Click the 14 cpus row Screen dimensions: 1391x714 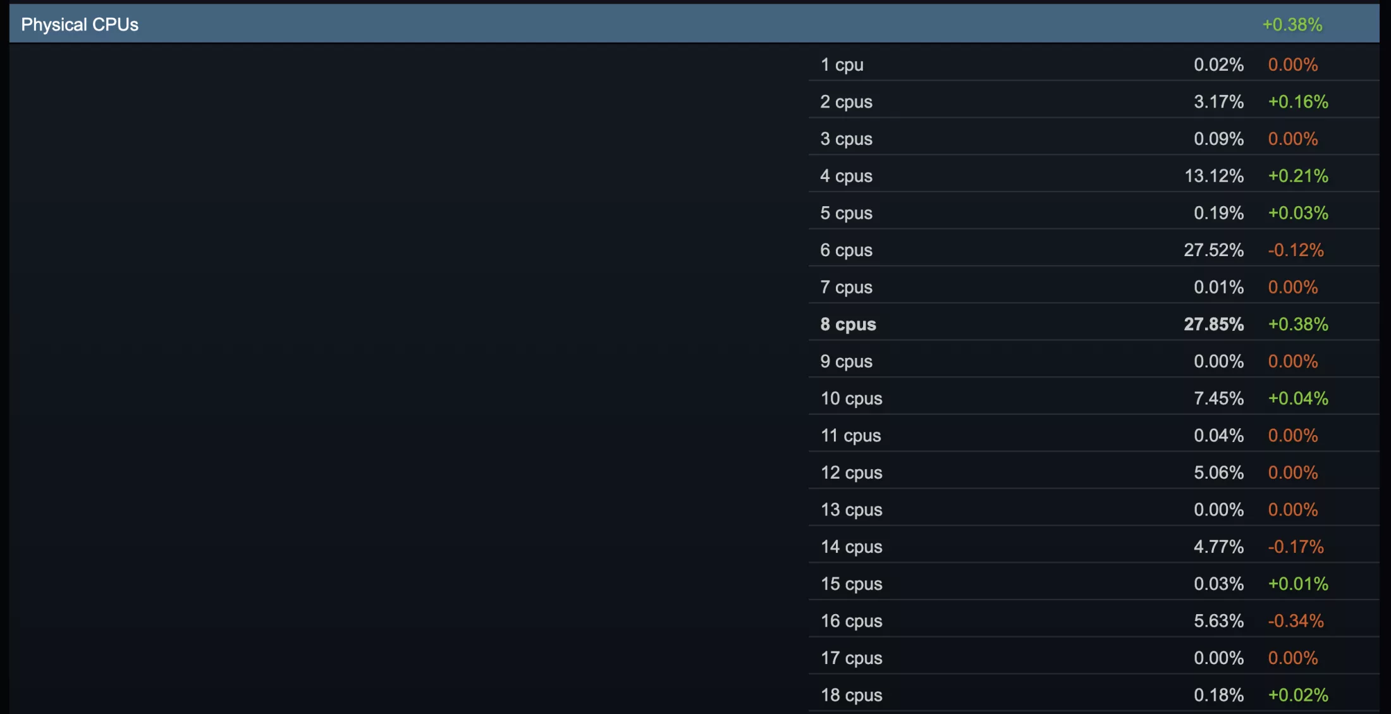point(1094,547)
